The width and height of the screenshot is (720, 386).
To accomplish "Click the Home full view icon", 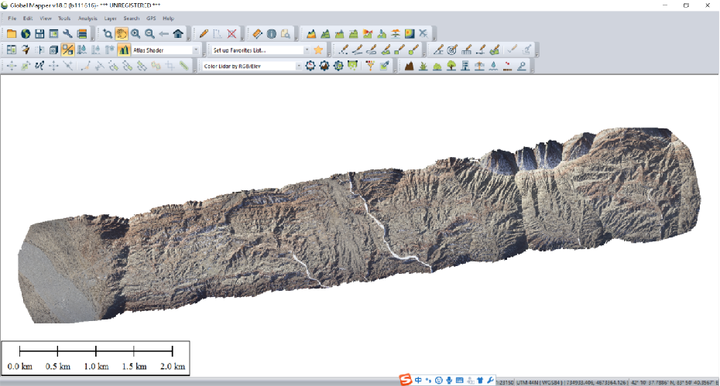I will (x=178, y=34).
